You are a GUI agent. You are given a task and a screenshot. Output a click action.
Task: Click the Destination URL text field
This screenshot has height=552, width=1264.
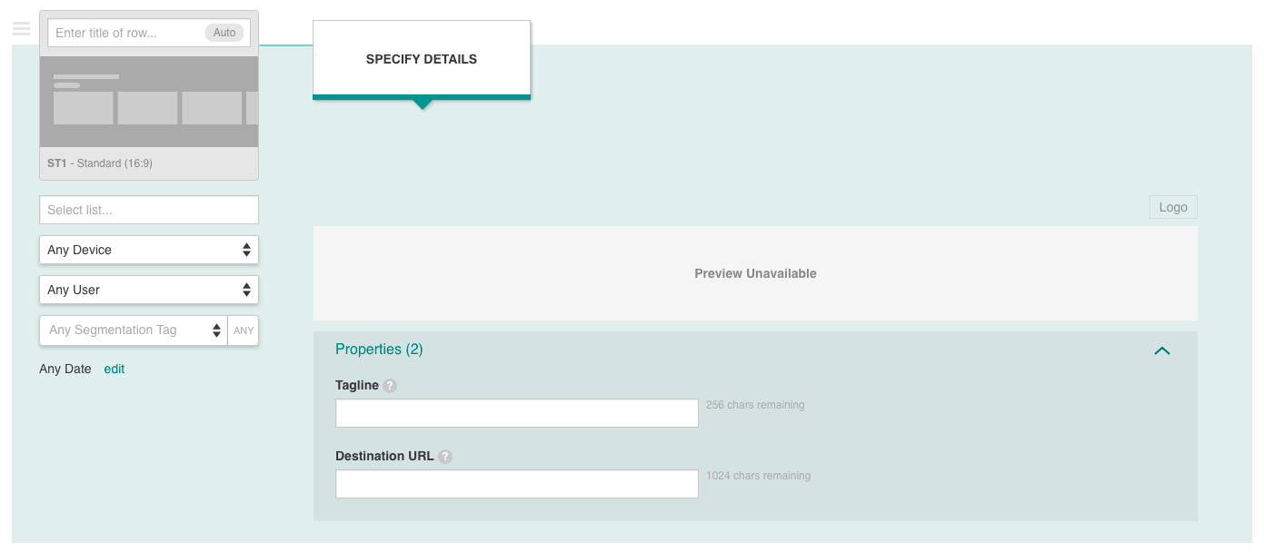(x=517, y=484)
